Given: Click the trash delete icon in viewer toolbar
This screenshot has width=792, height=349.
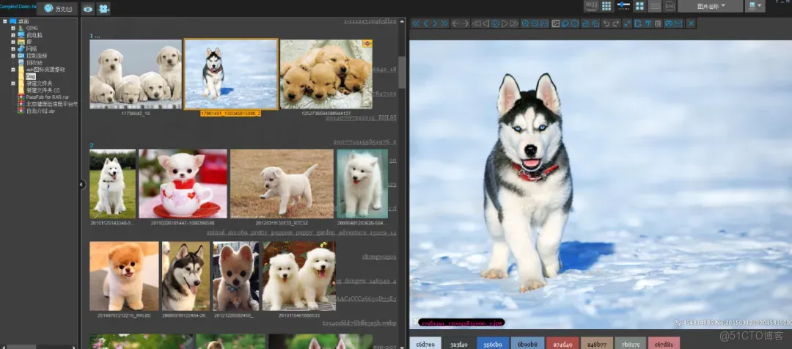Looking at the screenshot, I should click(x=658, y=23).
